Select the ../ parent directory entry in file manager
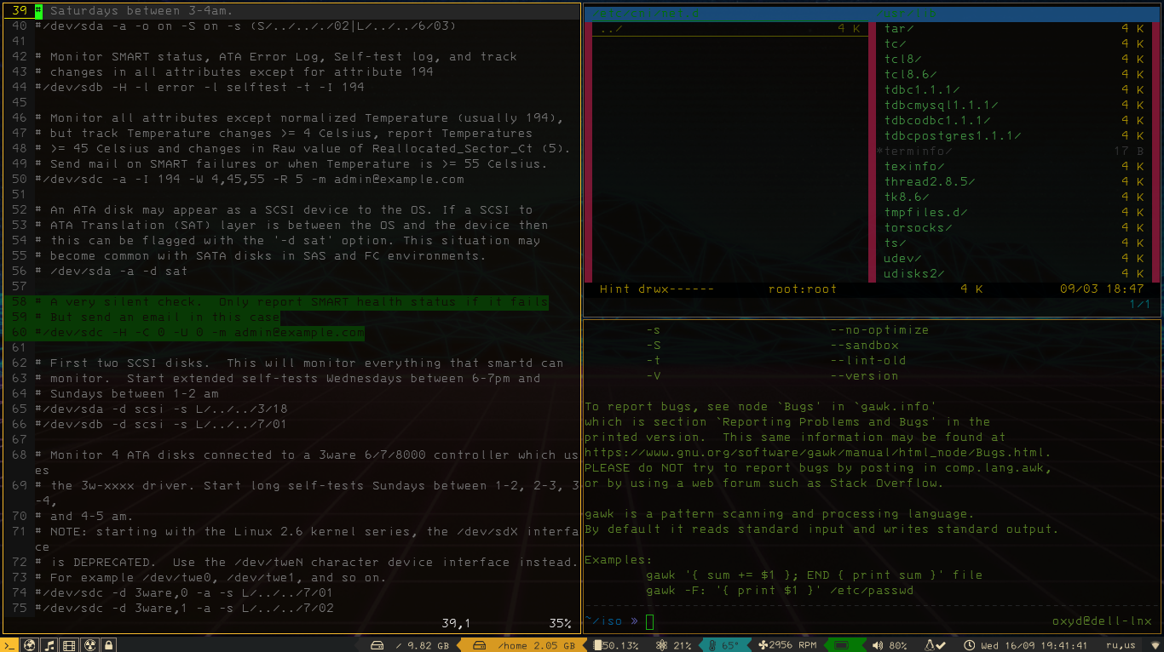This screenshot has width=1164, height=652. pos(729,28)
